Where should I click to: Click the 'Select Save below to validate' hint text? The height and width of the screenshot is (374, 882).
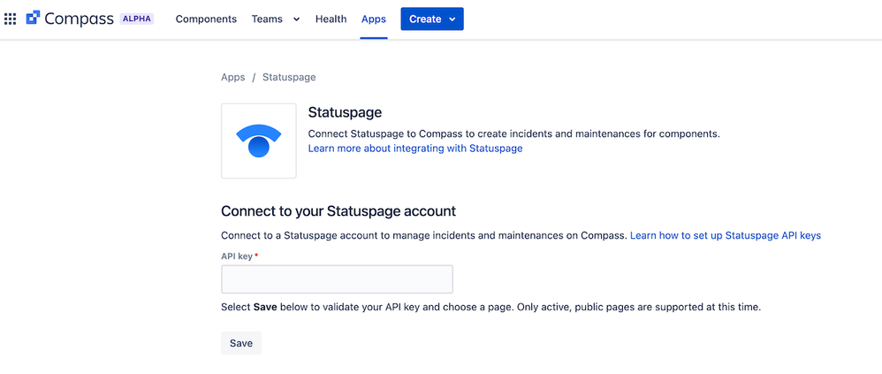pos(490,308)
